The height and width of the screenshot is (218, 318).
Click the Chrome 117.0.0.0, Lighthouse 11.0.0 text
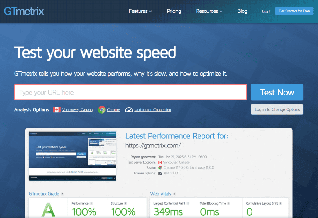[x=189, y=168]
